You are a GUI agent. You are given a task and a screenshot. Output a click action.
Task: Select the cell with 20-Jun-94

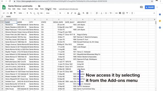click(59, 25)
